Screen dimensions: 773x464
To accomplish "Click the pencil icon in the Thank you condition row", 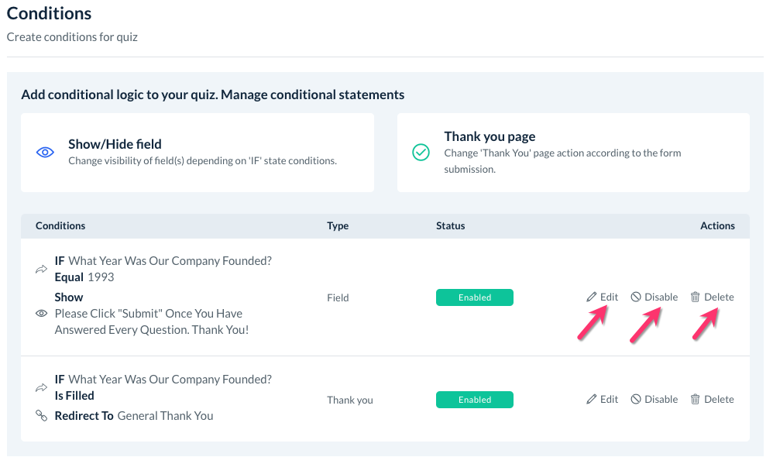I will (x=592, y=400).
